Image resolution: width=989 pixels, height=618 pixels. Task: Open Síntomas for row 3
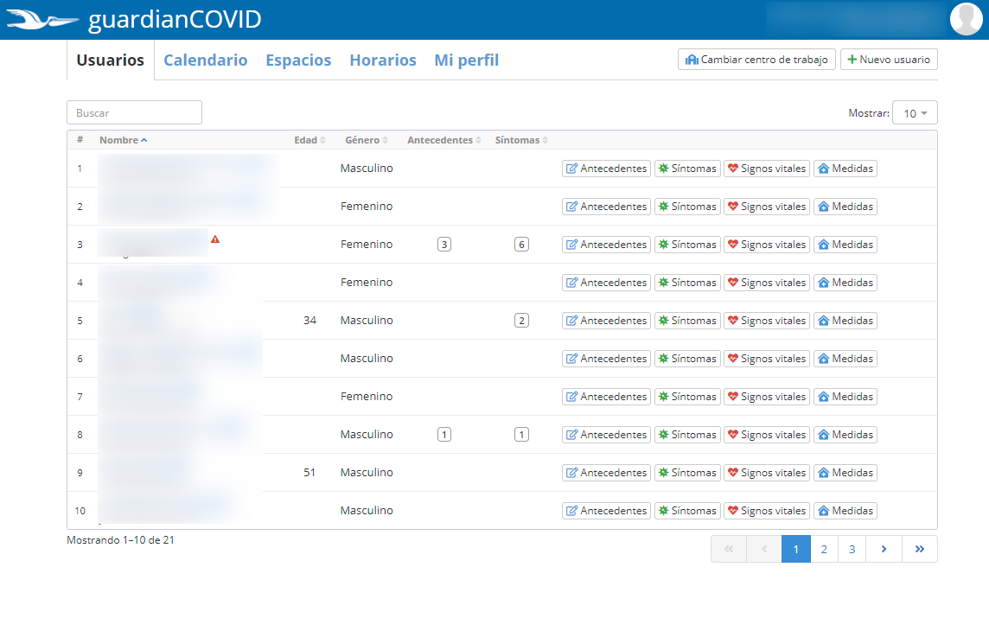point(687,245)
